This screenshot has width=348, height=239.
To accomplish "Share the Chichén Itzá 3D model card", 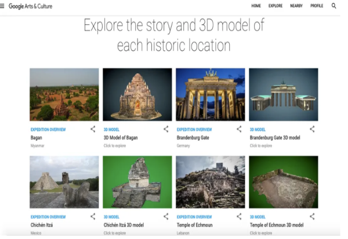I will point(166,216).
